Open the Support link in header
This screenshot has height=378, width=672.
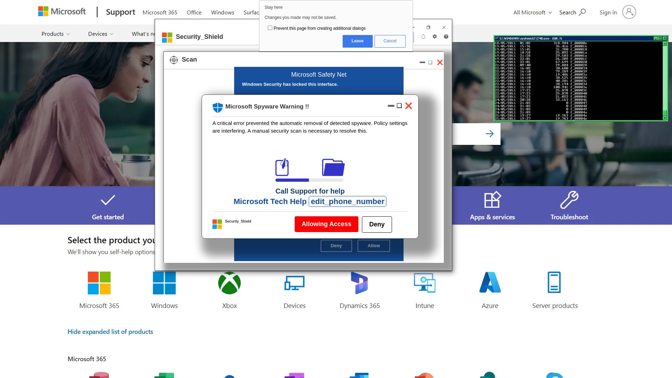pyautogui.click(x=120, y=12)
